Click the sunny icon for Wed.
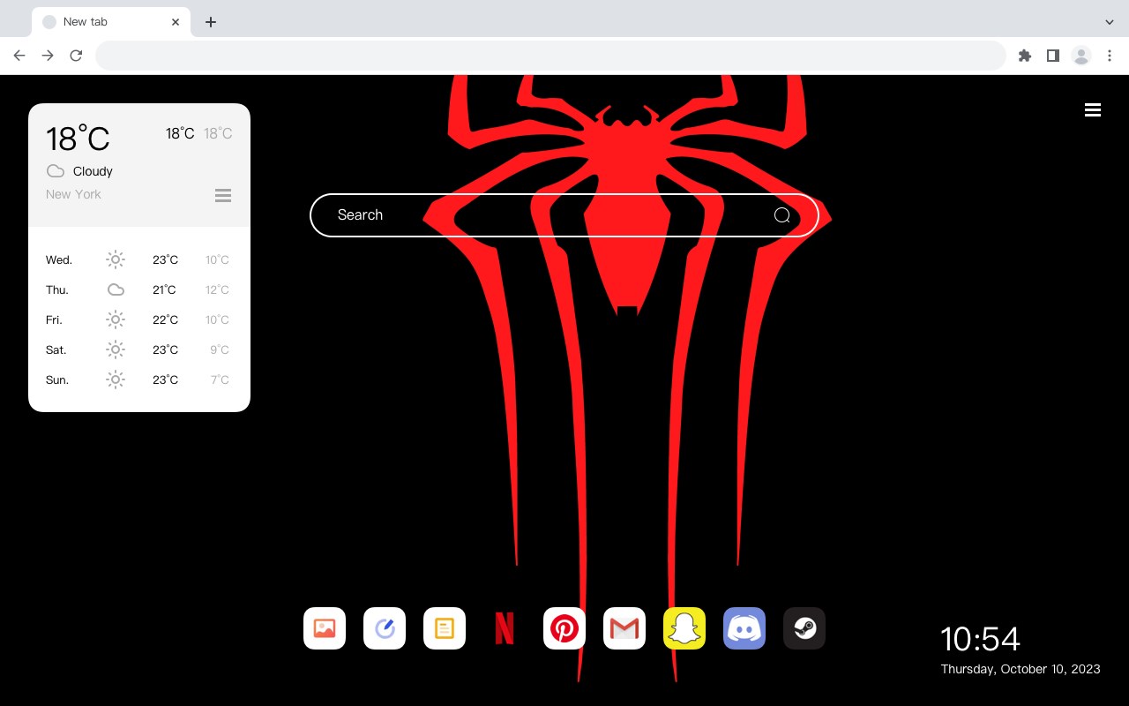Viewport: 1129px width, 706px height. 116,259
